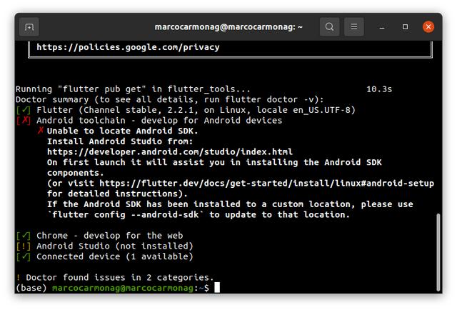Click the text Chrome - develop for the web
The height and width of the screenshot is (310, 457).
tap(109, 236)
